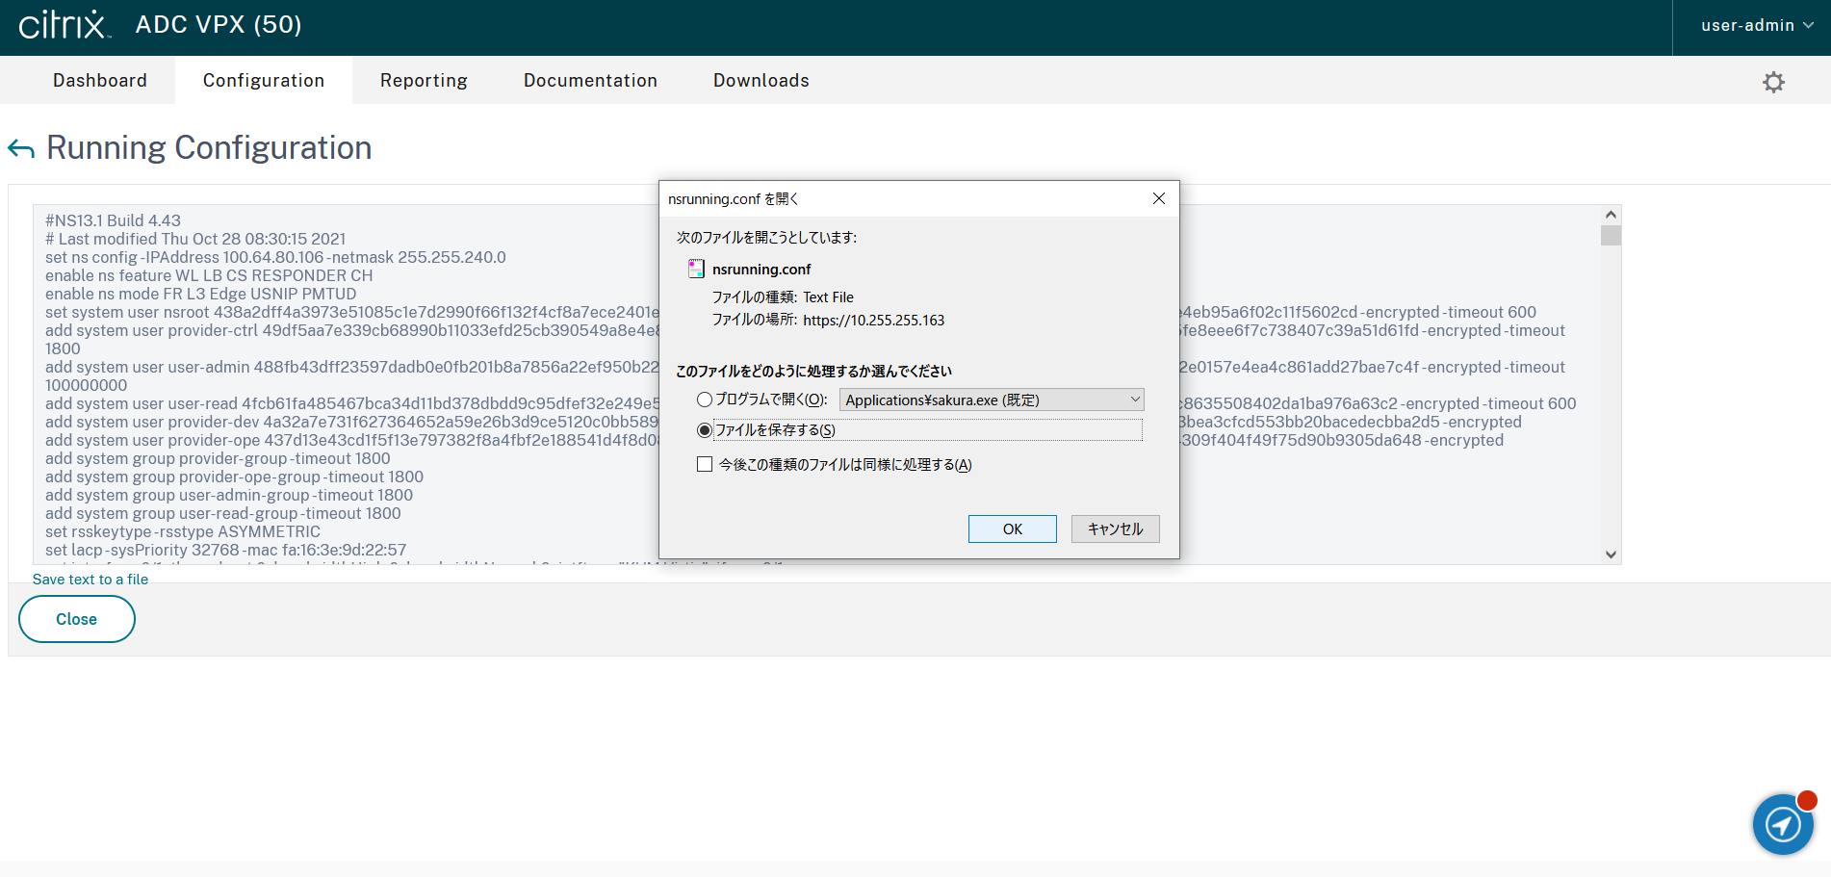Screen dimensions: 1831x877
Task: Click the 'set lacp -sysPriority 32768' line
Action: [226, 550]
